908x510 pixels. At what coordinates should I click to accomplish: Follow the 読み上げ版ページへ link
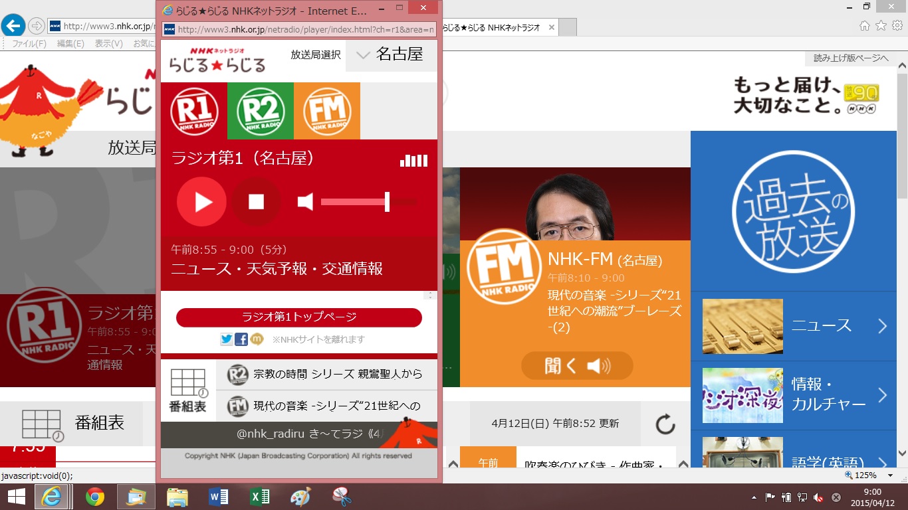(x=851, y=58)
